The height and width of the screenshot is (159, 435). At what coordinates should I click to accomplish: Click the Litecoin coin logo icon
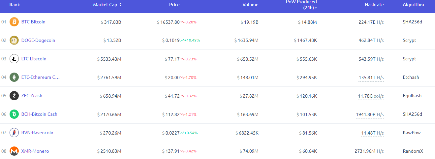click(14, 59)
